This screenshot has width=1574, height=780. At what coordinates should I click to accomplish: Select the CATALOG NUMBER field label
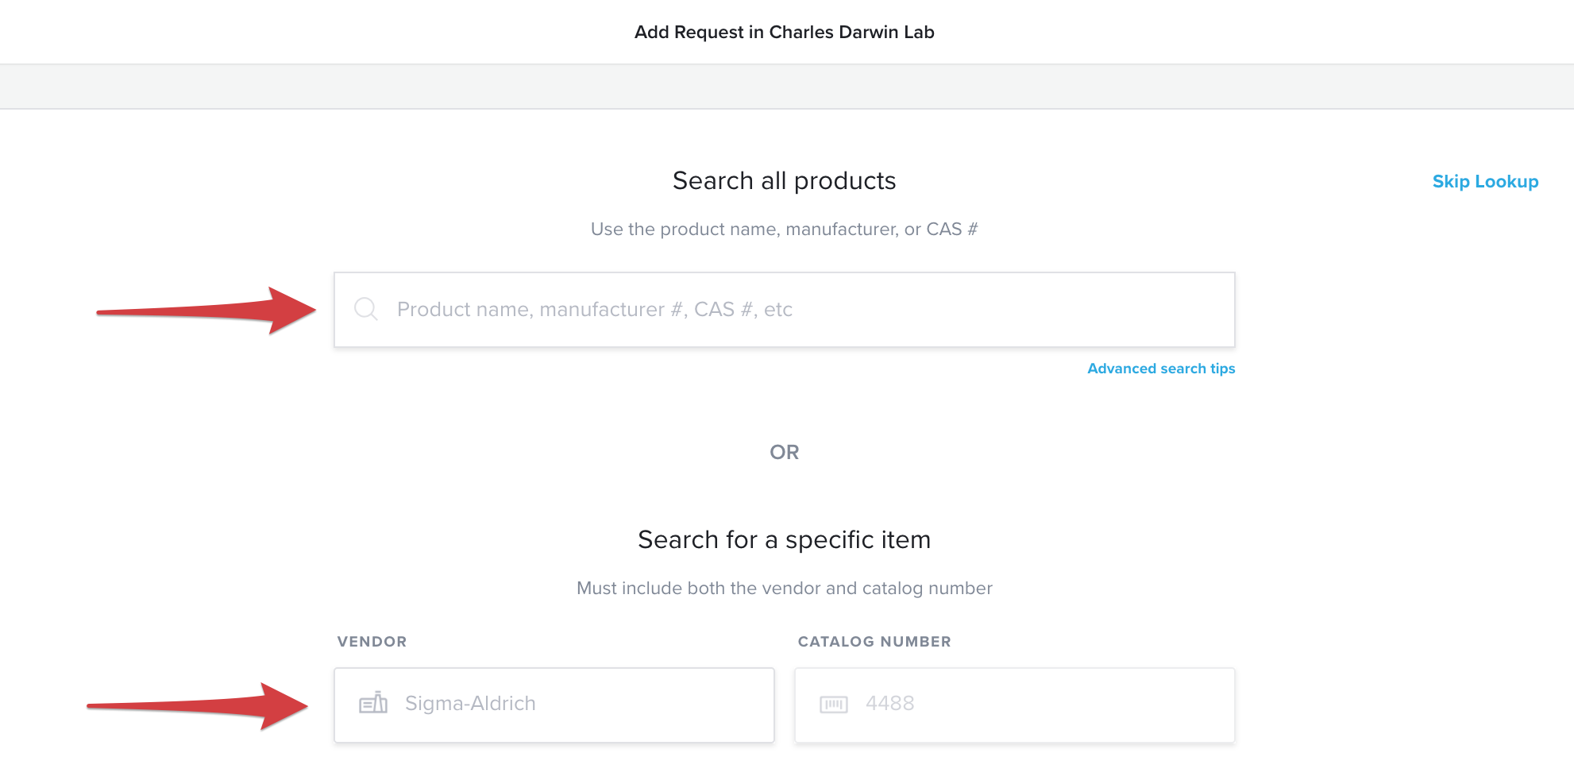874,642
